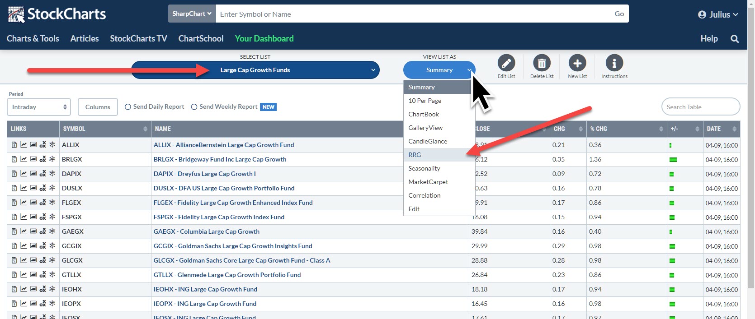Select RRG from the view list menu
Image resolution: width=755 pixels, height=319 pixels.
415,155
